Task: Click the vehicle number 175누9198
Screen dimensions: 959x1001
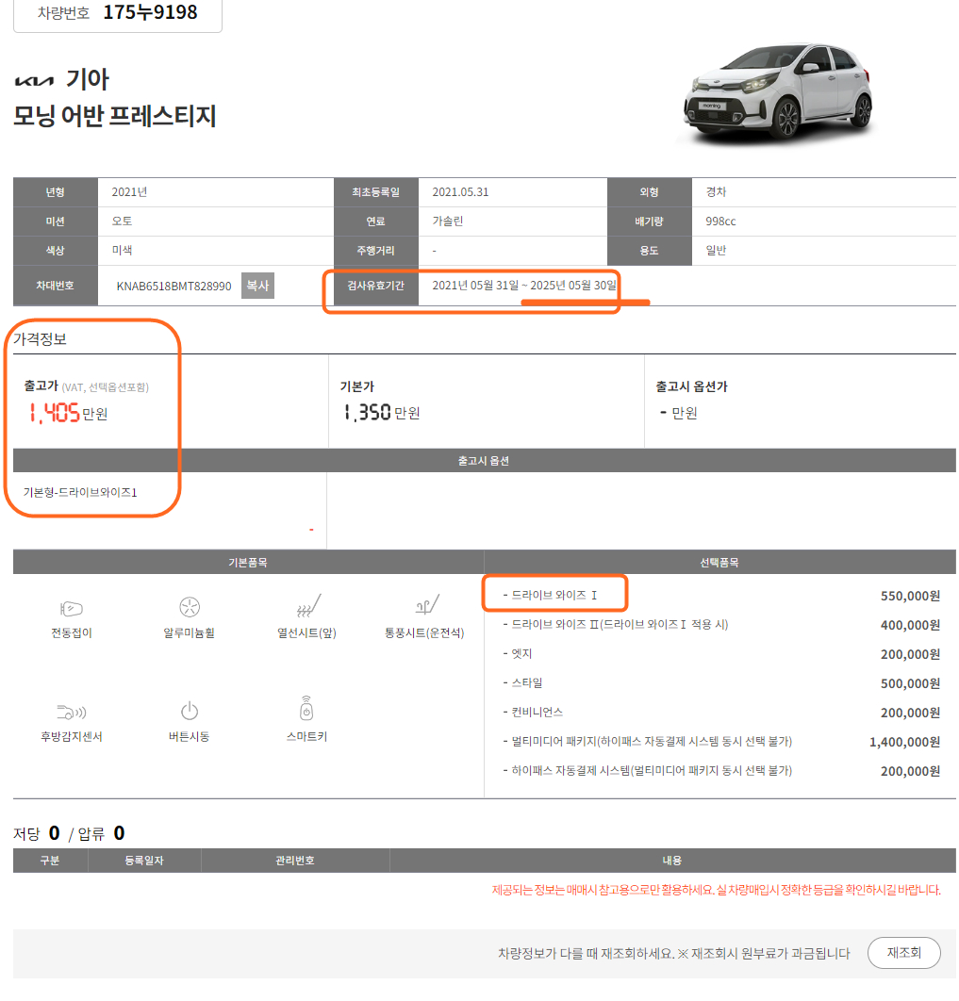Action: coord(150,12)
